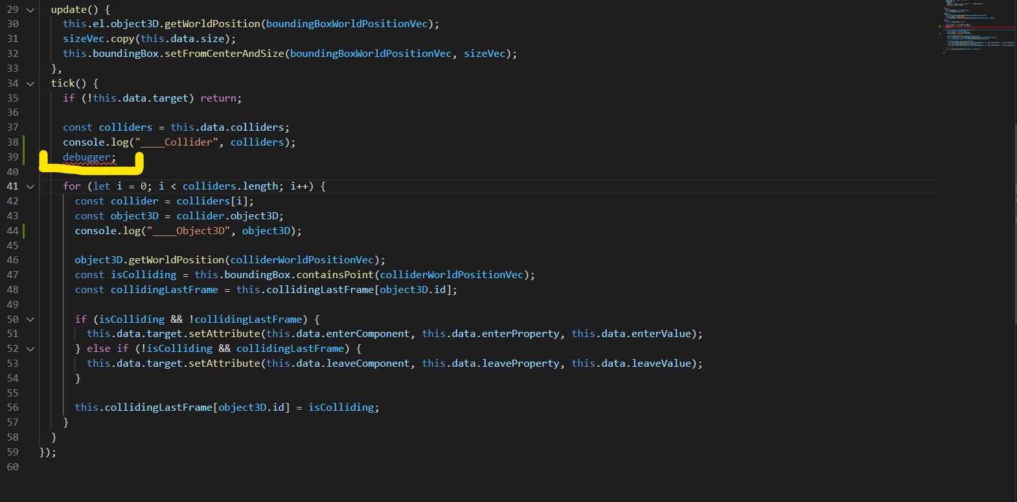Fold the else if block at line 52

pyautogui.click(x=30, y=349)
